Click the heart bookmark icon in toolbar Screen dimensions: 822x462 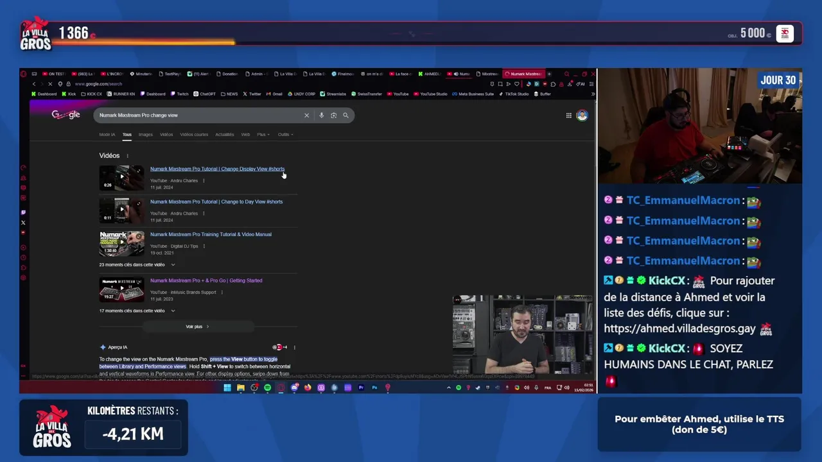pos(517,84)
